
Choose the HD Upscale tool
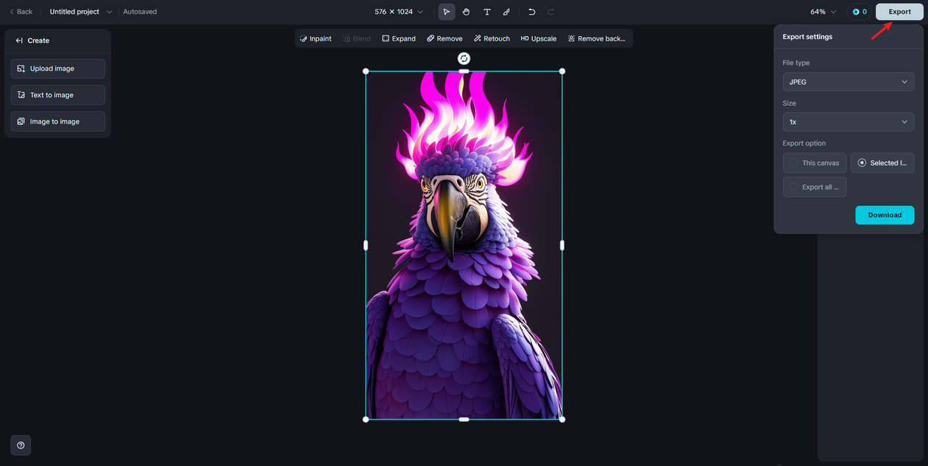point(539,38)
